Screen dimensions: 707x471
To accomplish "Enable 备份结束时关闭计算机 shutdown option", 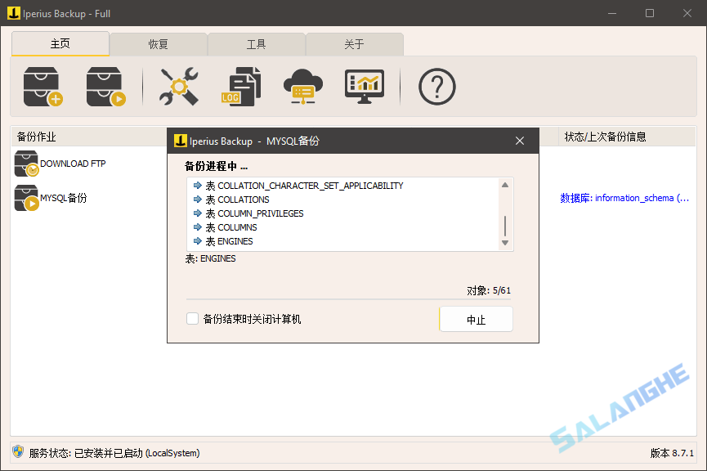I will 192,319.
